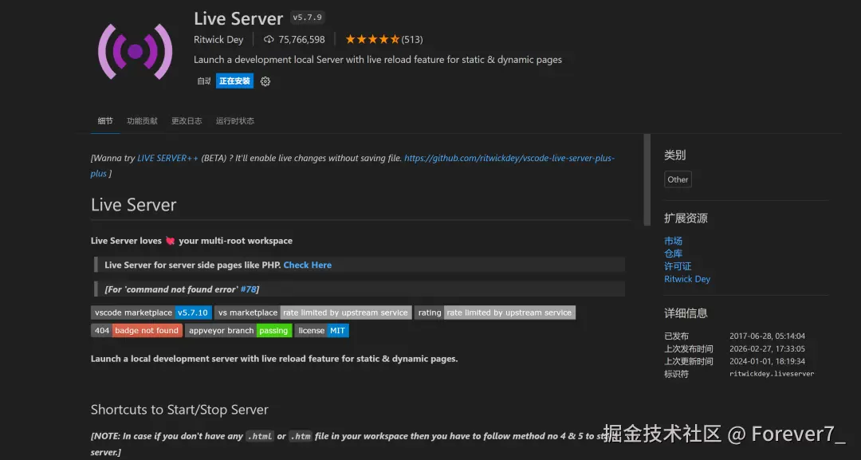Click the 标识符 identifier label
The width and height of the screenshot is (861, 460).
[x=677, y=374]
